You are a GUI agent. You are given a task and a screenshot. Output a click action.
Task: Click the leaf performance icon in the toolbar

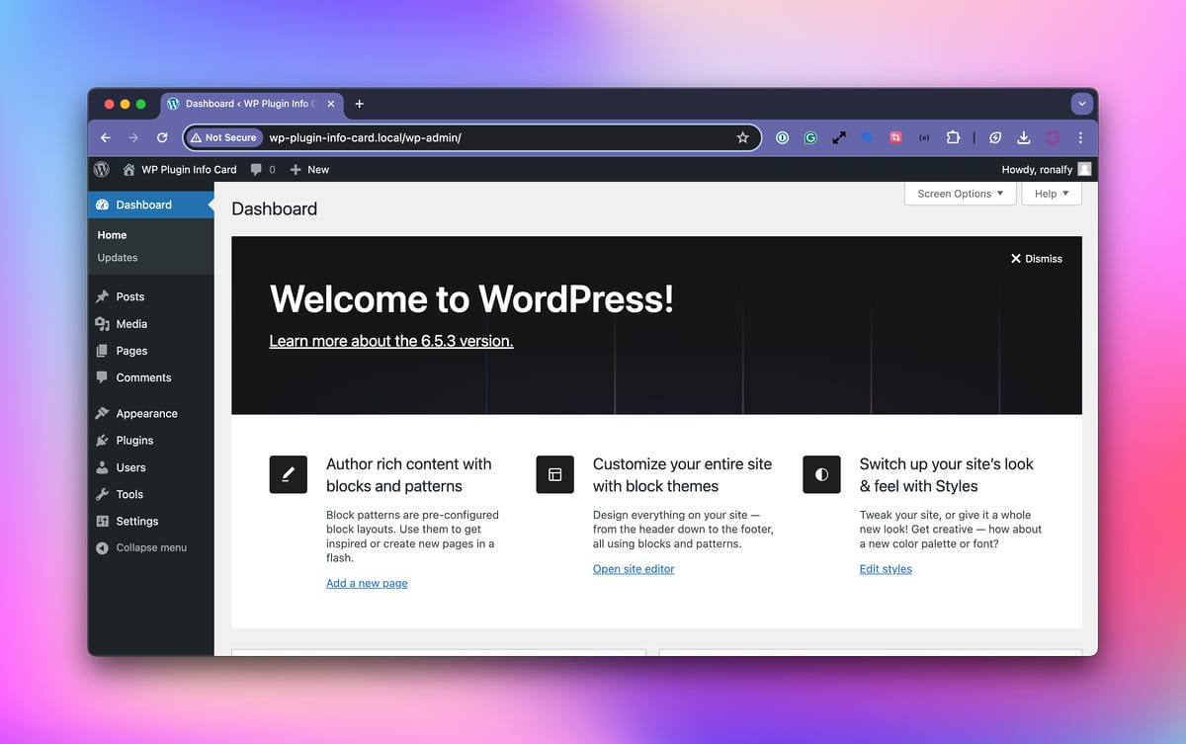pos(995,137)
